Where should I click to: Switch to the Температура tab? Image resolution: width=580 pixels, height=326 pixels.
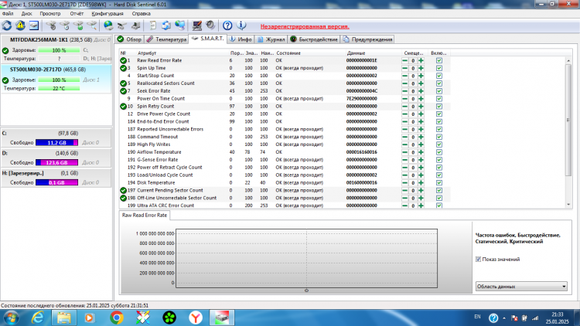coord(166,39)
